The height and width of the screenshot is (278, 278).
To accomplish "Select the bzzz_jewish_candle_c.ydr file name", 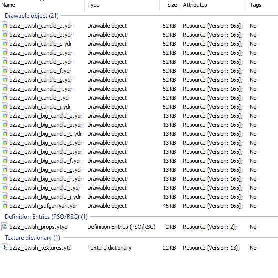I will point(41,44).
